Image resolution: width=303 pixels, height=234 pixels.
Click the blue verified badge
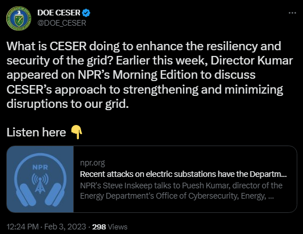[86, 13]
